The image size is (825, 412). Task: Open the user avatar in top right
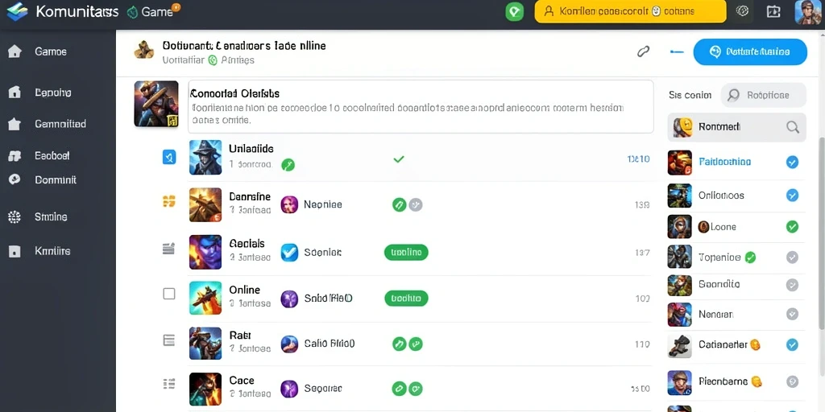point(808,11)
